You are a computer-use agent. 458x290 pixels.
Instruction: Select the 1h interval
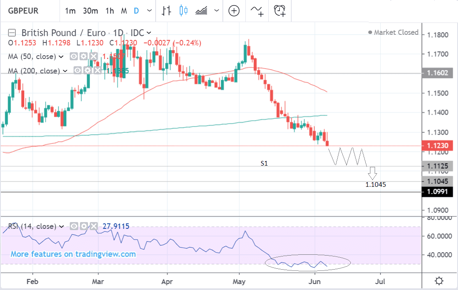coord(110,11)
